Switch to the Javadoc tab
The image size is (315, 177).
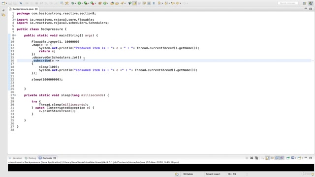click(x=15, y=158)
